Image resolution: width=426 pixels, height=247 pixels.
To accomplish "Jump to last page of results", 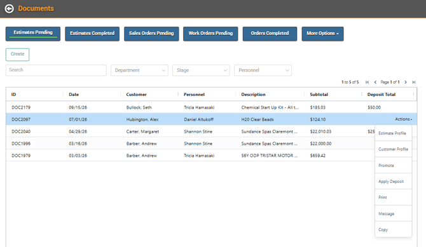I will coord(414,83).
